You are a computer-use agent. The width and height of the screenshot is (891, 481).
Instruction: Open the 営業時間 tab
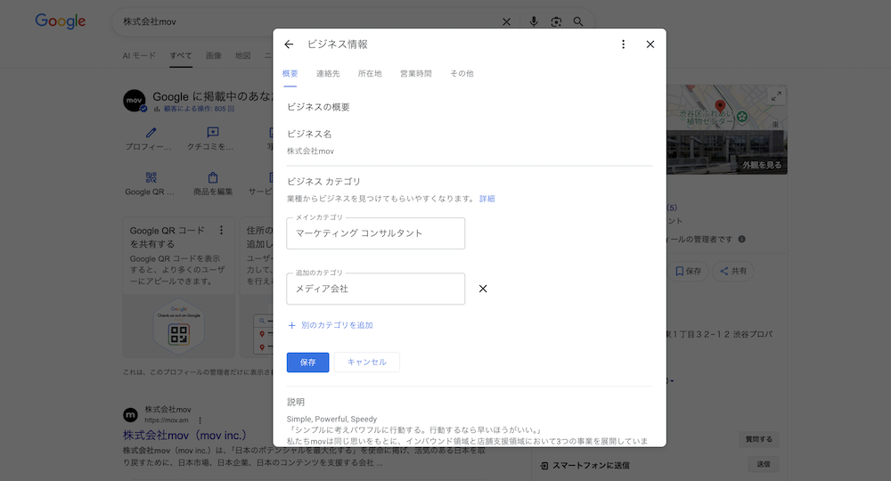[x=415, y=73]
